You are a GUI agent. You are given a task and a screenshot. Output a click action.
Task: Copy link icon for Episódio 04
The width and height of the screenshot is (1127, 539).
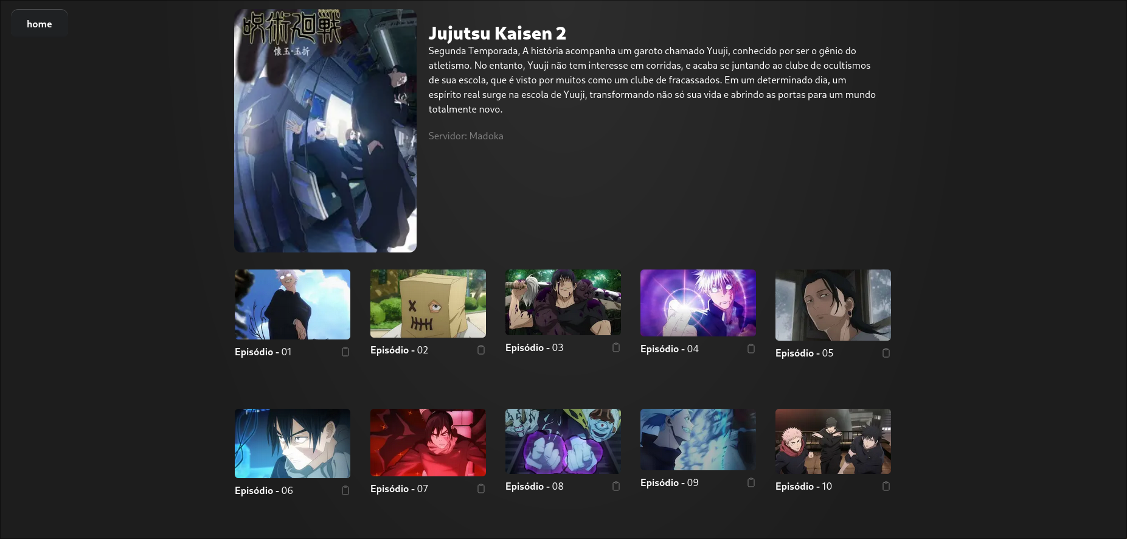751,349
